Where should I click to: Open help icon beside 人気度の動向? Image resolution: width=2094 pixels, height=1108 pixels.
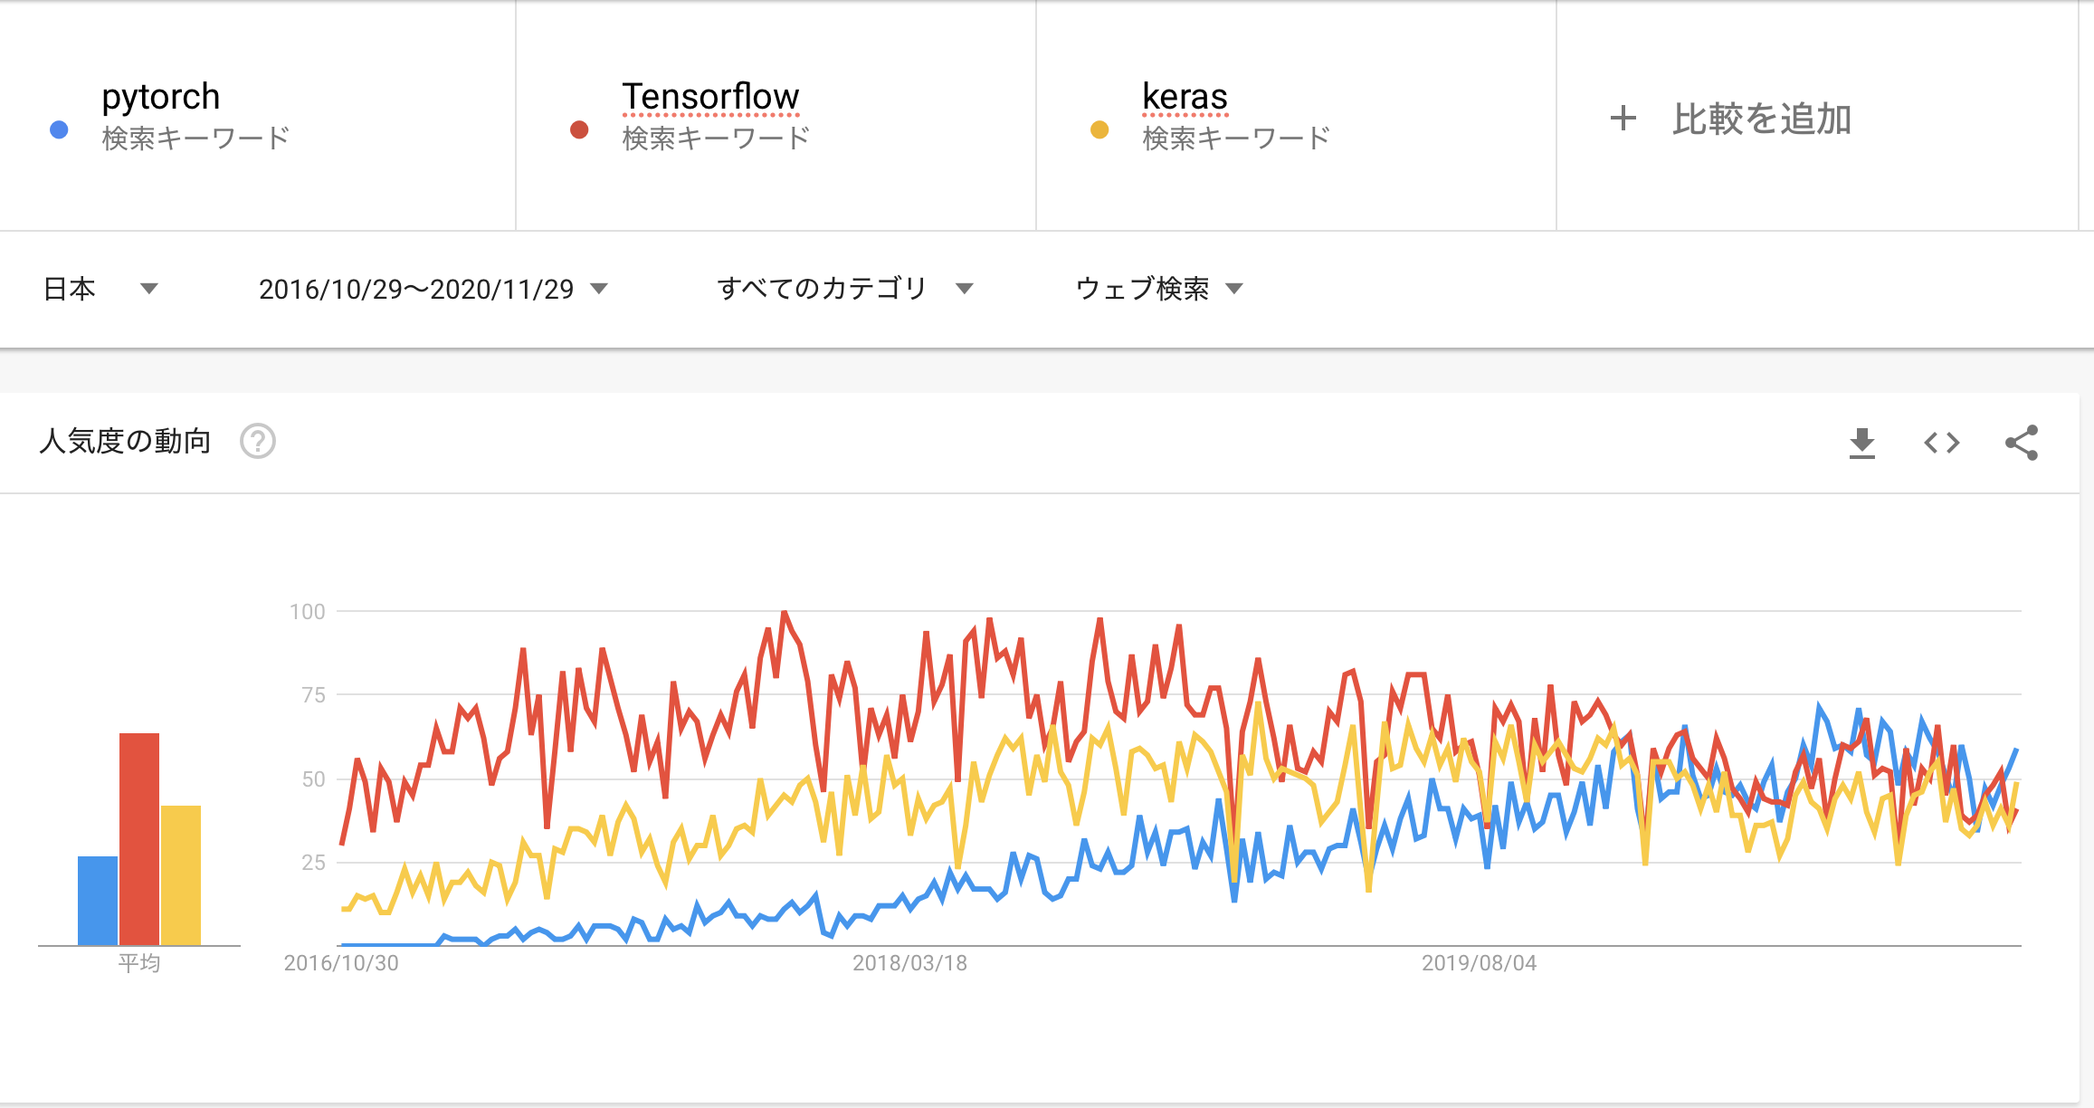(x=258, y=442)
